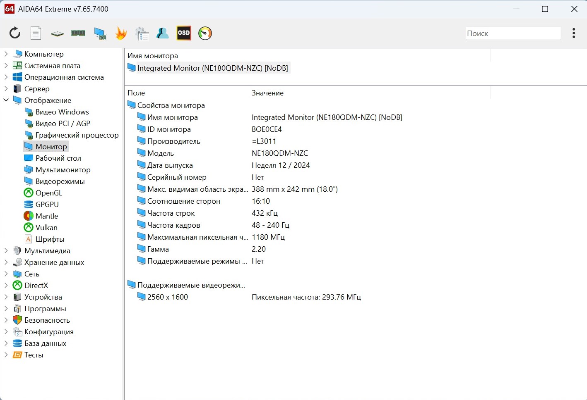Click the gauge sensor panel icon
587x400 pixels.
click(205, 33)
